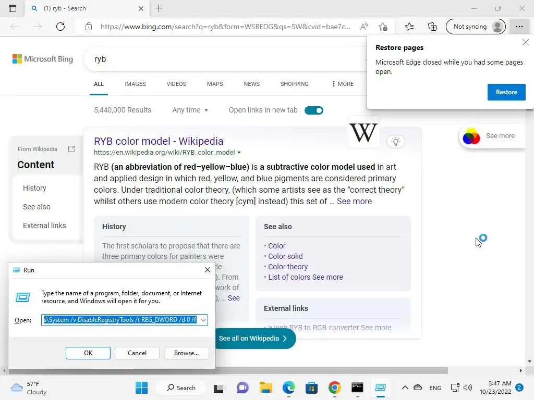The height and width of the screenshot is (400, 534).
Task: Open Edge Settings and more menu
Action: [x=519, y=27]
